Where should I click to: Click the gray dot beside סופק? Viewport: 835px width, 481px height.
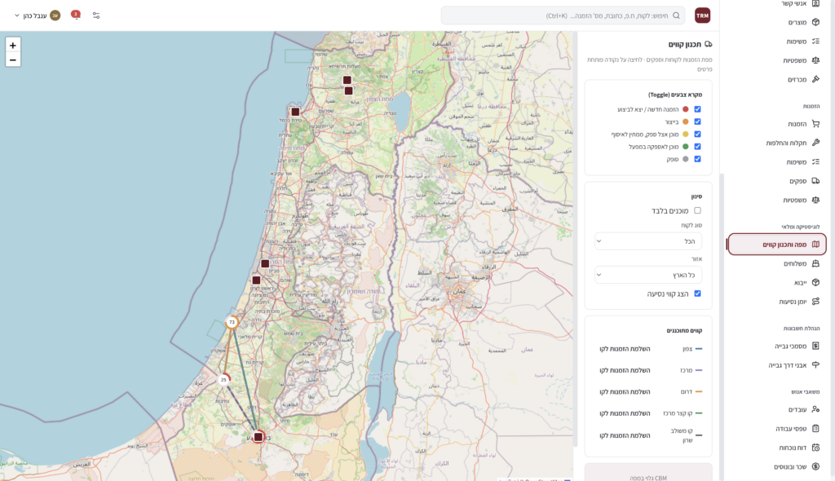685,159
